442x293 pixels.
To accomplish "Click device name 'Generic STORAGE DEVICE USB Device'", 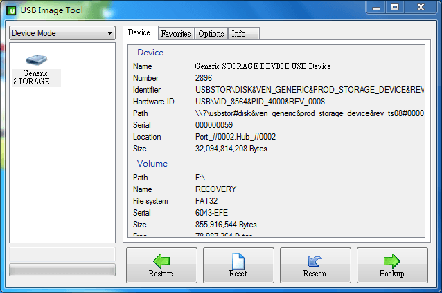I will click(x=263, y=66).
